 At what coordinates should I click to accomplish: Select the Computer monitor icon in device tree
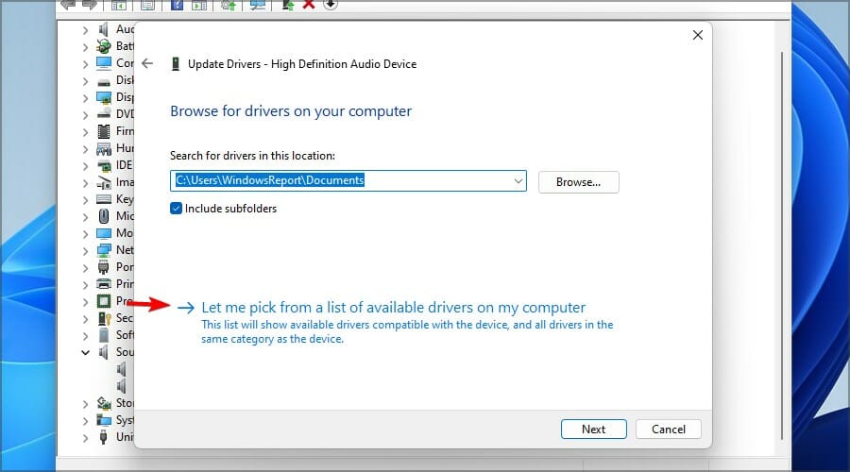tap(104, 63)
